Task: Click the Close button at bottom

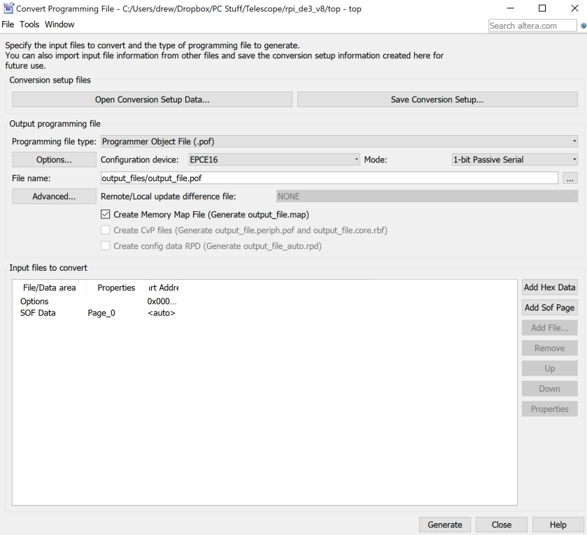Action: point(501,525)
